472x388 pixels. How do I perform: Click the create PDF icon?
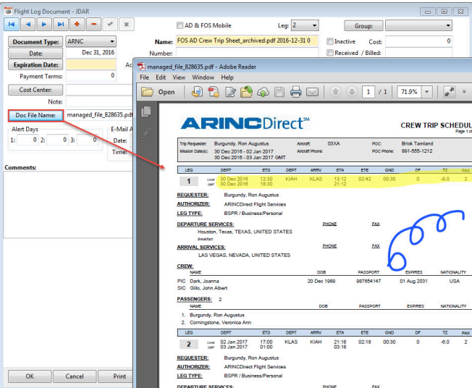(214, 92)
